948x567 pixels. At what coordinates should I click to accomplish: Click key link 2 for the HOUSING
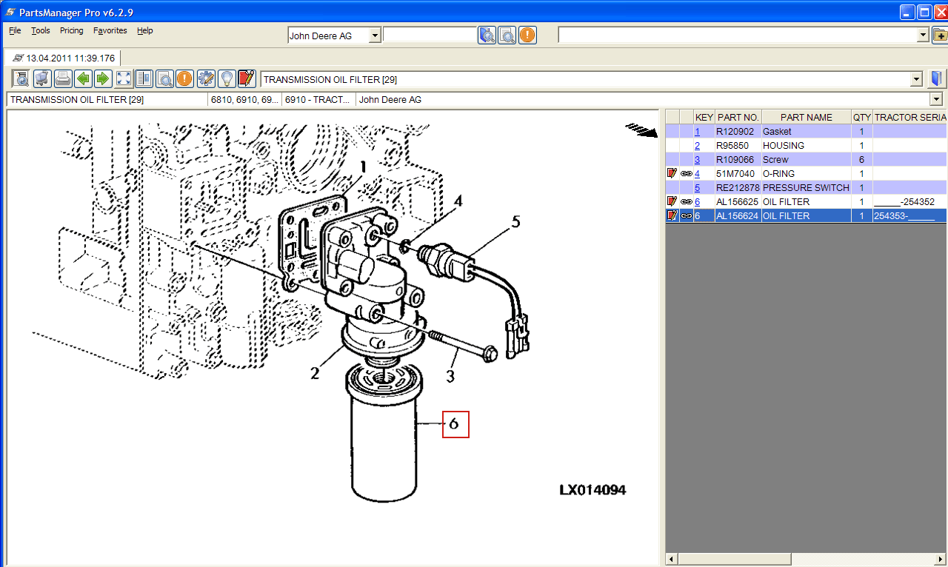pos(697,145)
